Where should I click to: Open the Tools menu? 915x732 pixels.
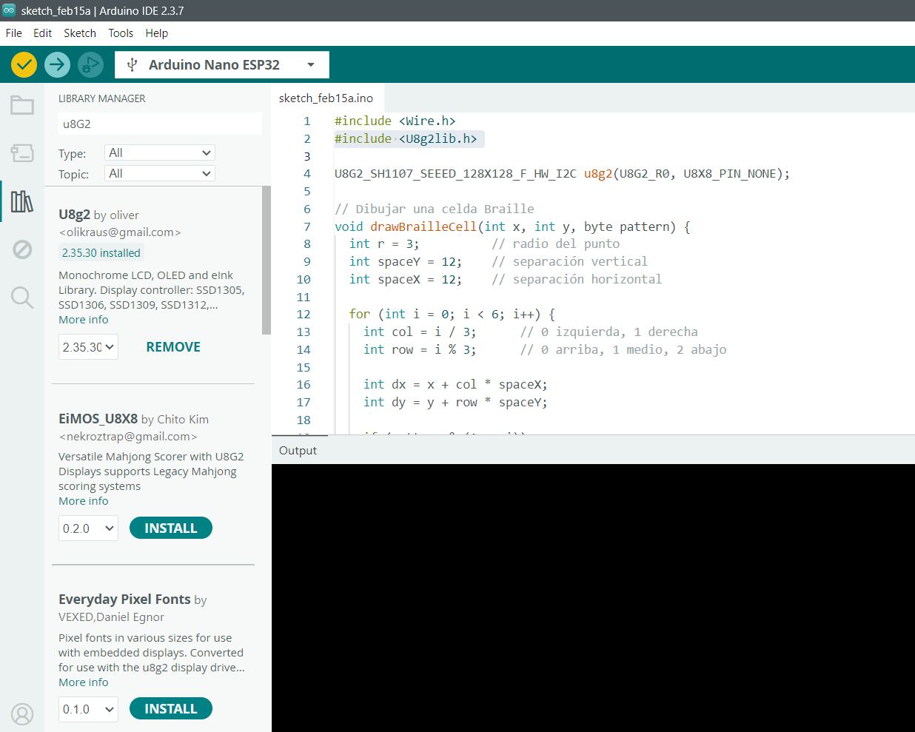click(x=121, y=33)
